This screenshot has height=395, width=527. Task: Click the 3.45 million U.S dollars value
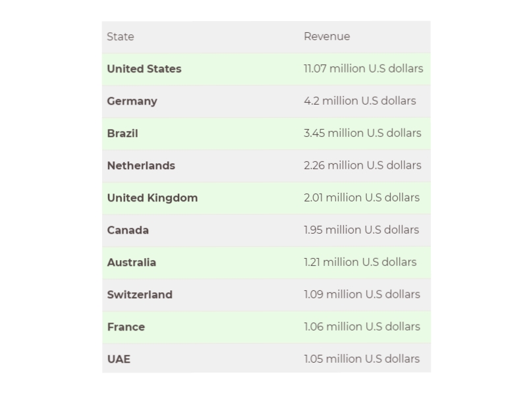coord(362,134)
